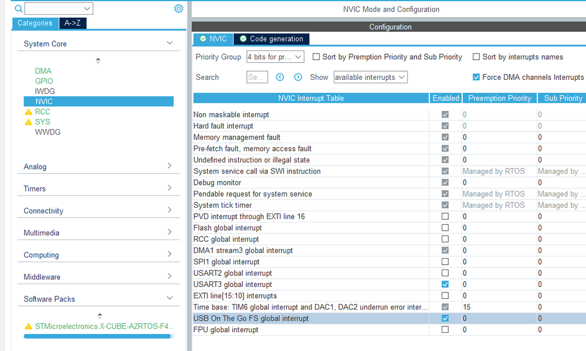Enable PVD interrupt through EXTI line 16
Viewport: 586px width, 351px height.
[x=445, y=217]
